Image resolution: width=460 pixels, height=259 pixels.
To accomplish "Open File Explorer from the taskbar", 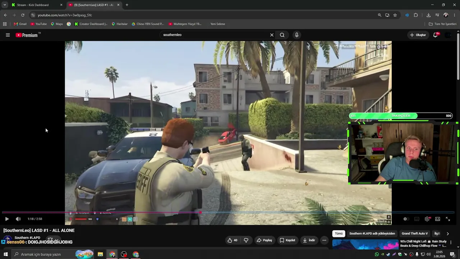I will pos(100,254).
